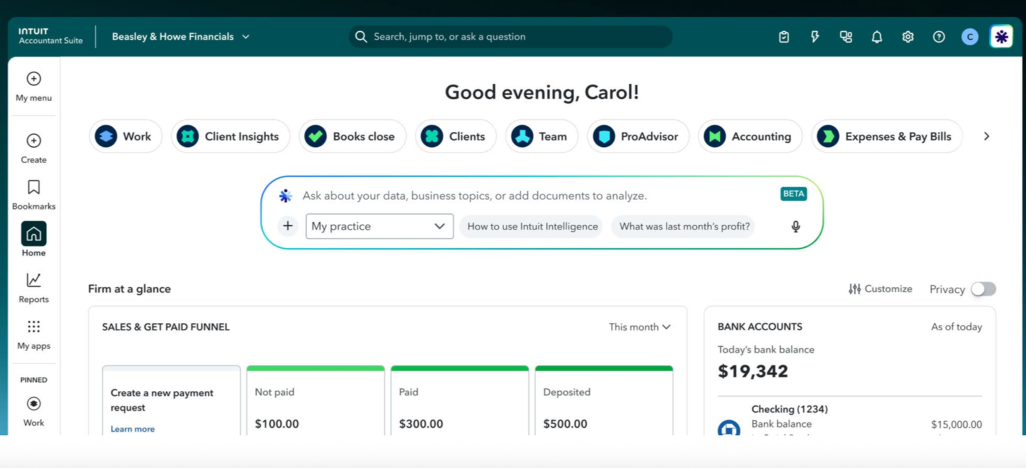
Task: Open My menu in the sidebar
Action: click(x=34, y=87)
